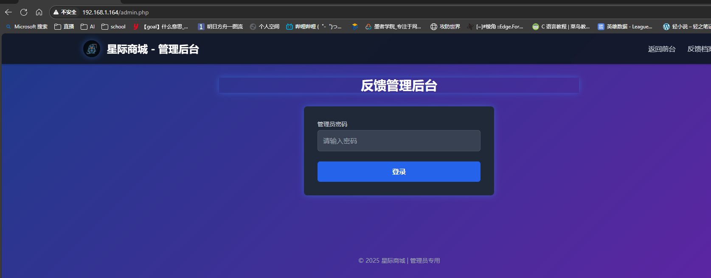711x278 pixels.
Task: Open the 明日方舟一图流 bookmark
Action: point(220,27)
